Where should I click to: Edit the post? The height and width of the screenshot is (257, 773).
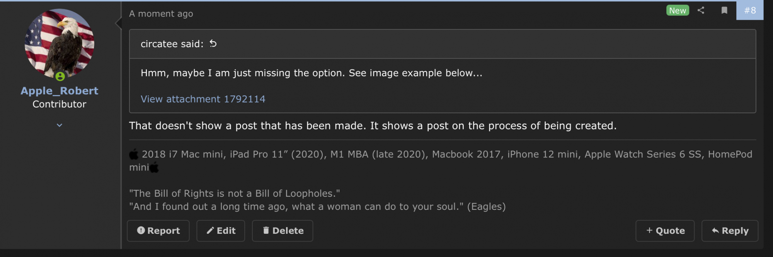point(221,231)
